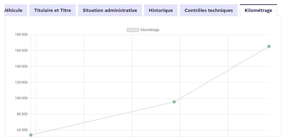Click the 60 000 axis label
The width and height of the screenshot is (286, 139).
[22, 130]
